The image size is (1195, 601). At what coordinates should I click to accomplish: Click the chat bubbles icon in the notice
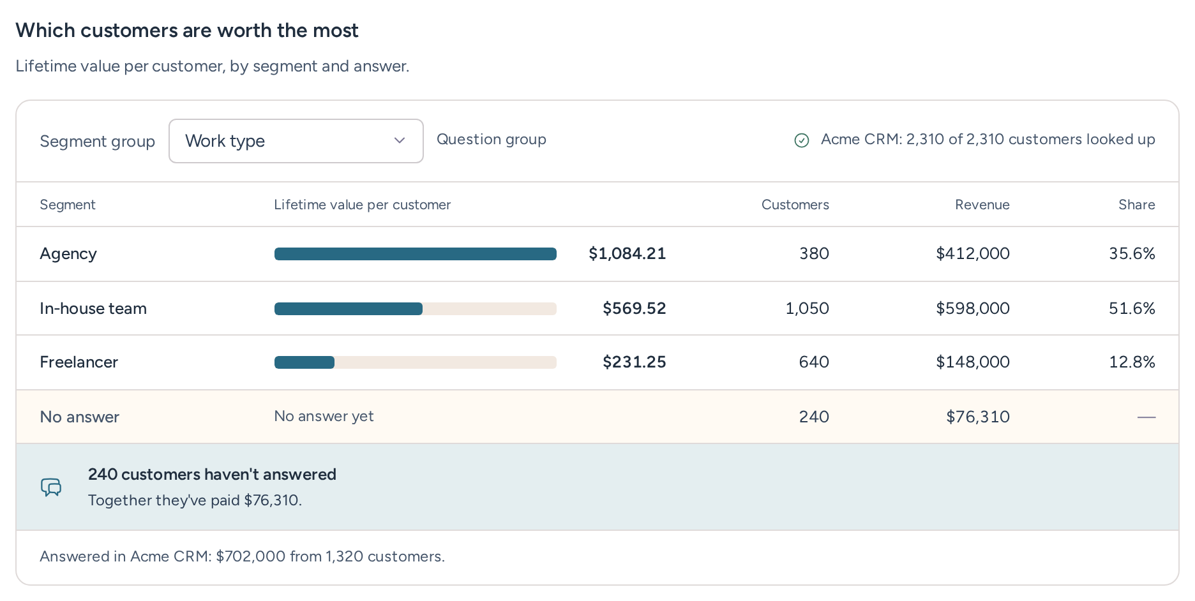[52, 487]
